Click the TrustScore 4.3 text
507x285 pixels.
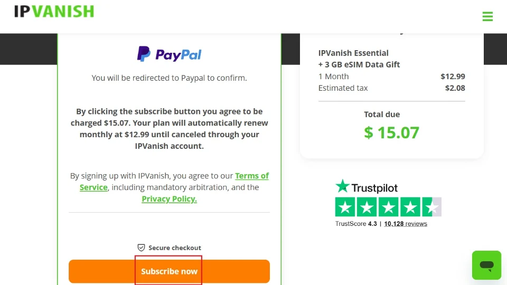356,224
